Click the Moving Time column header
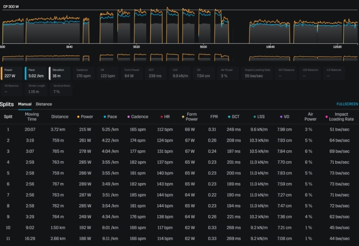359x246 pixels. [32, 117]
